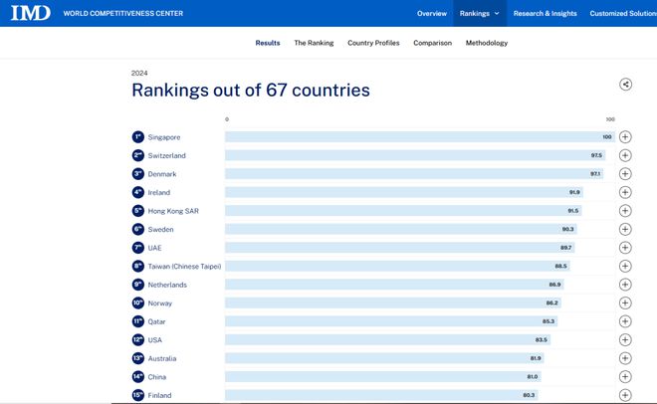The height and width of the screenshot is (404, 657).
Task: Click the share icon beside the rankings title
Action: coord(625,85)
